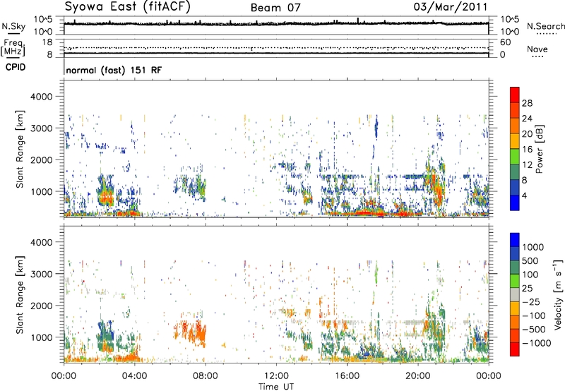565x391 pixels.
Task: Click the red top segment of Power color bar
Action: point(515,95)
